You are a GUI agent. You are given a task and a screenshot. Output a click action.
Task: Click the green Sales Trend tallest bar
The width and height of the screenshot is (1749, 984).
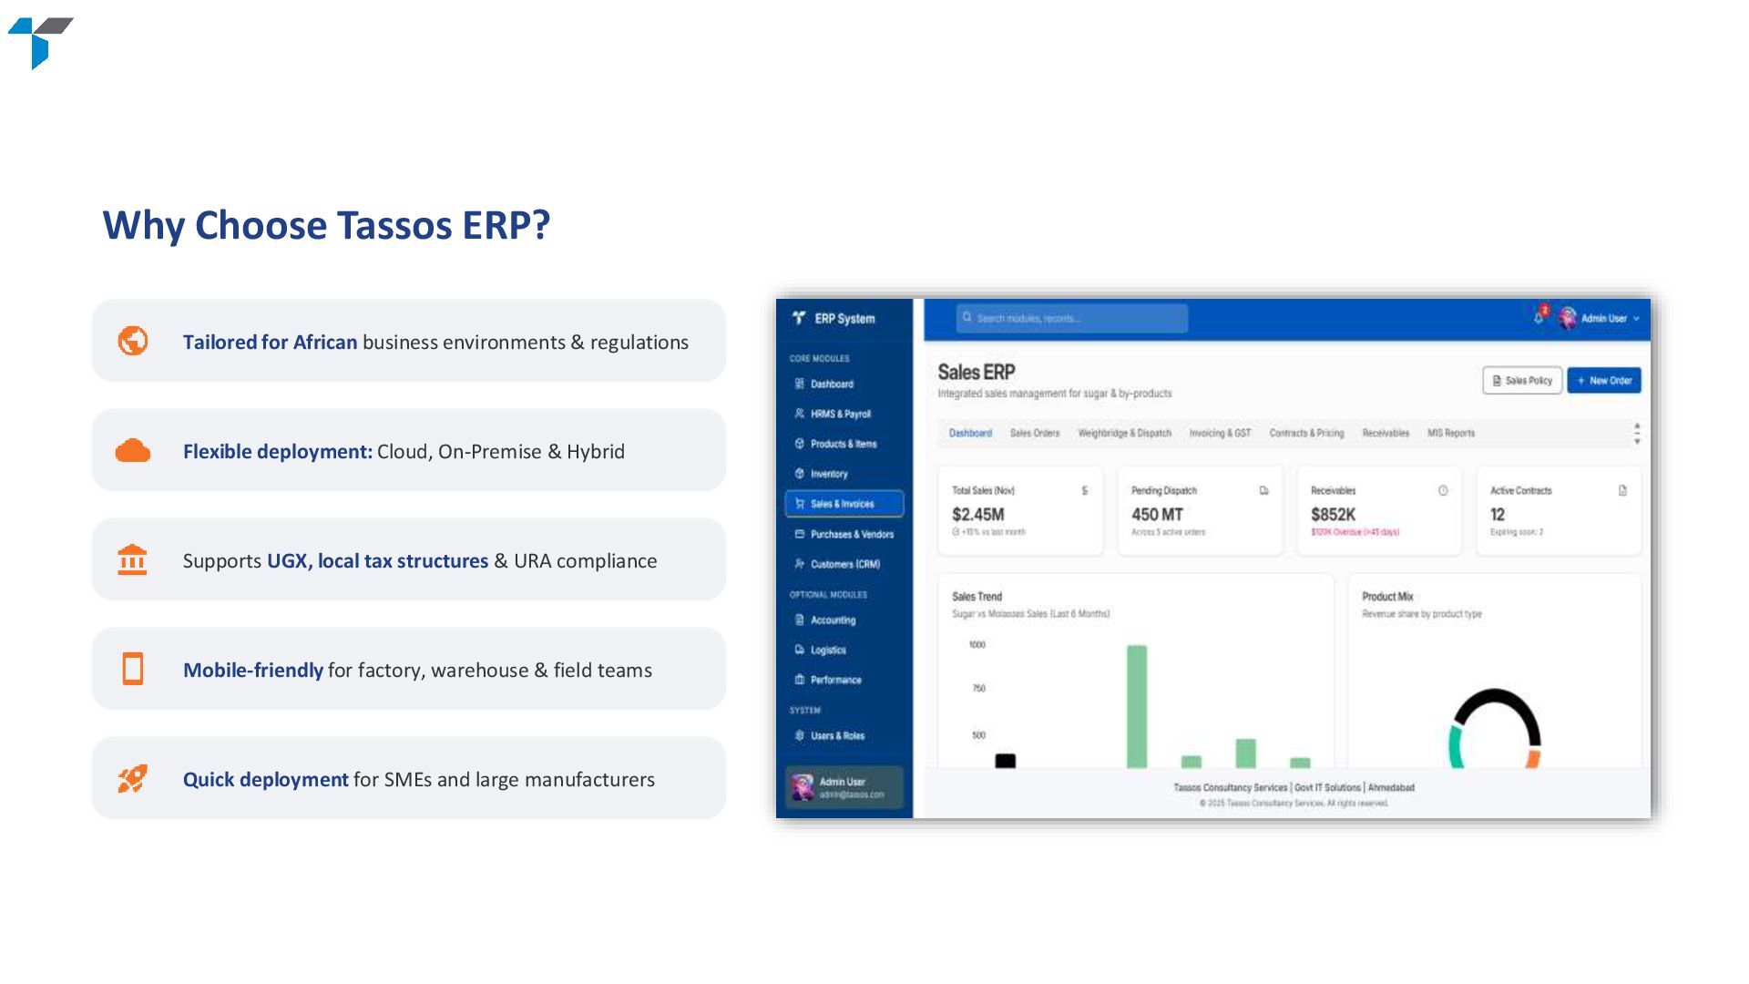coord(1137,706)
